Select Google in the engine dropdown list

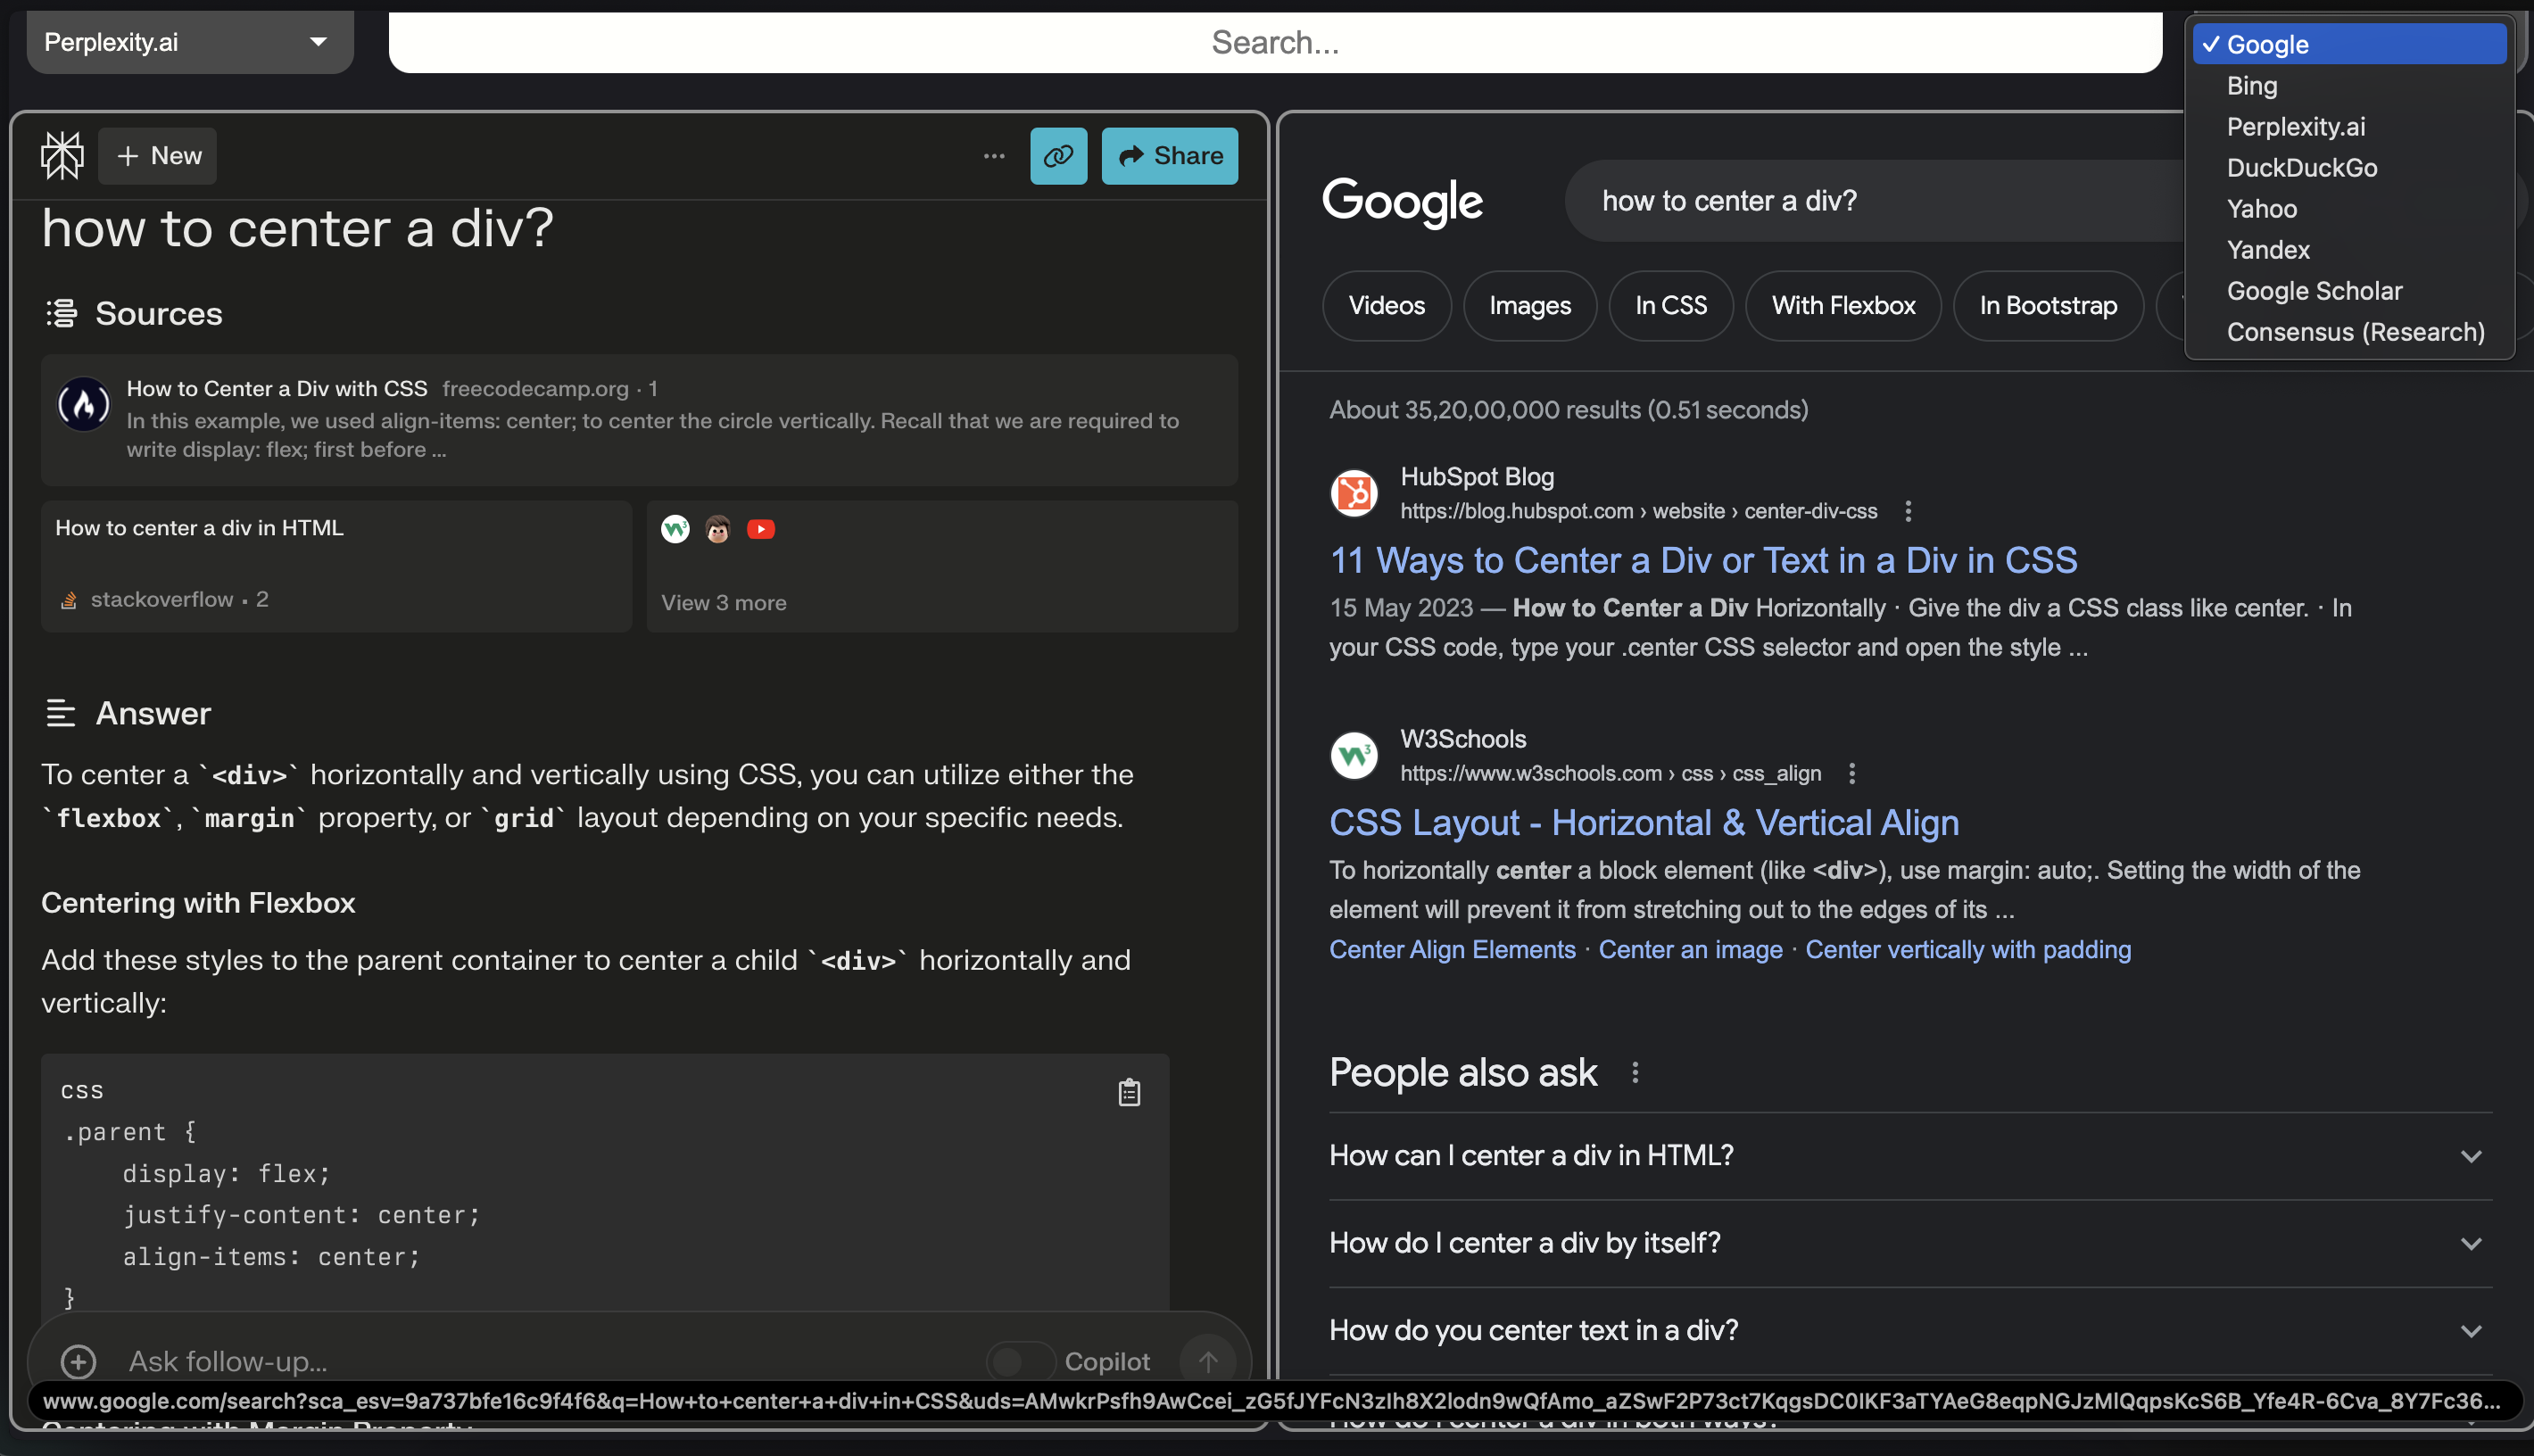[2349, 44]
